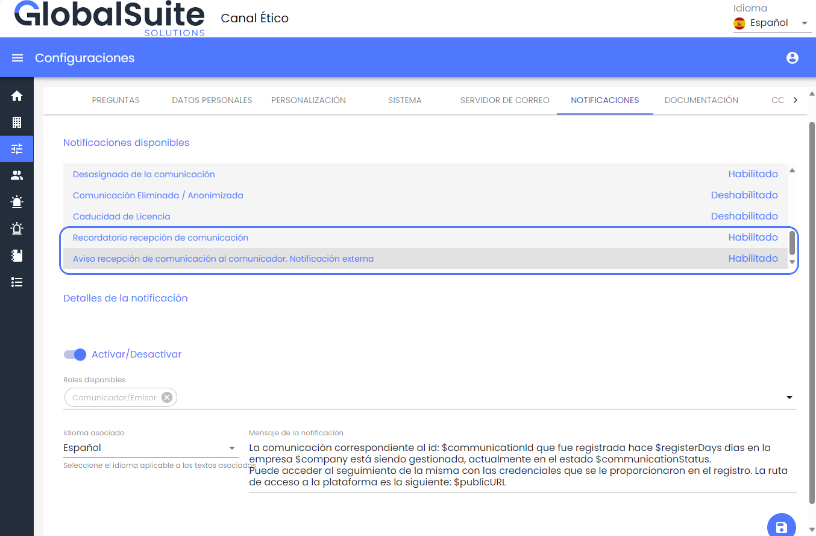
Task: Expand the Roles disponibles dropdown arrow
Action: pyautogui.click(x=789, y=398)
